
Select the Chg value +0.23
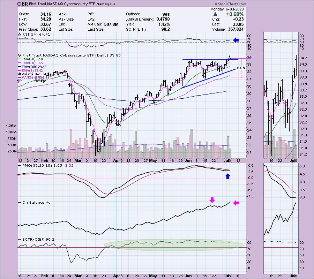pyautogui.click(x=238, y=19)
